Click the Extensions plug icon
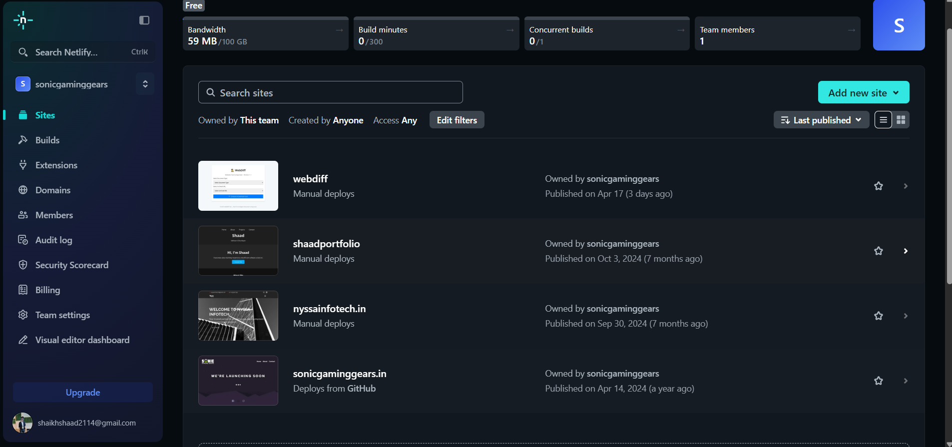952x447 pixels. (x=23, y=165)
